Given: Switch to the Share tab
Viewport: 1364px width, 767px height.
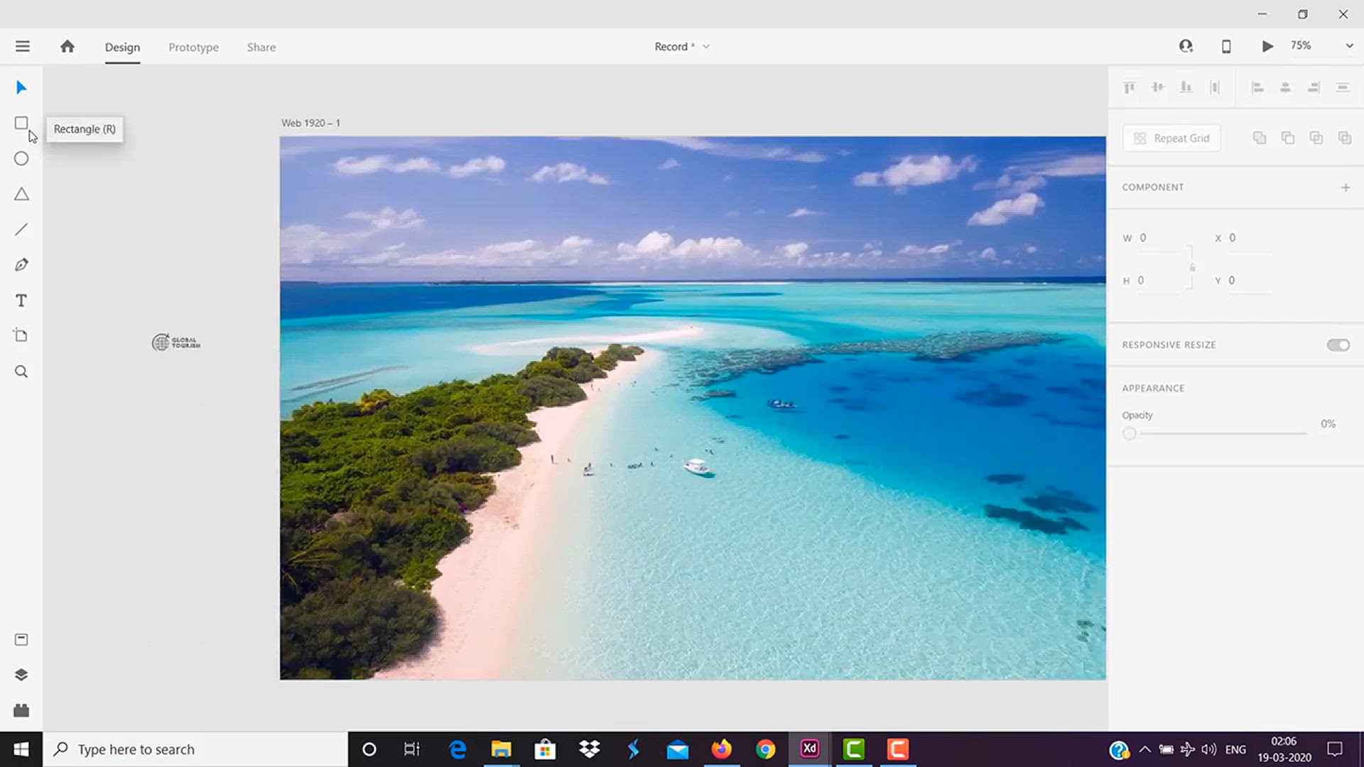Looking at the screenshot, I should coord(261,47).
